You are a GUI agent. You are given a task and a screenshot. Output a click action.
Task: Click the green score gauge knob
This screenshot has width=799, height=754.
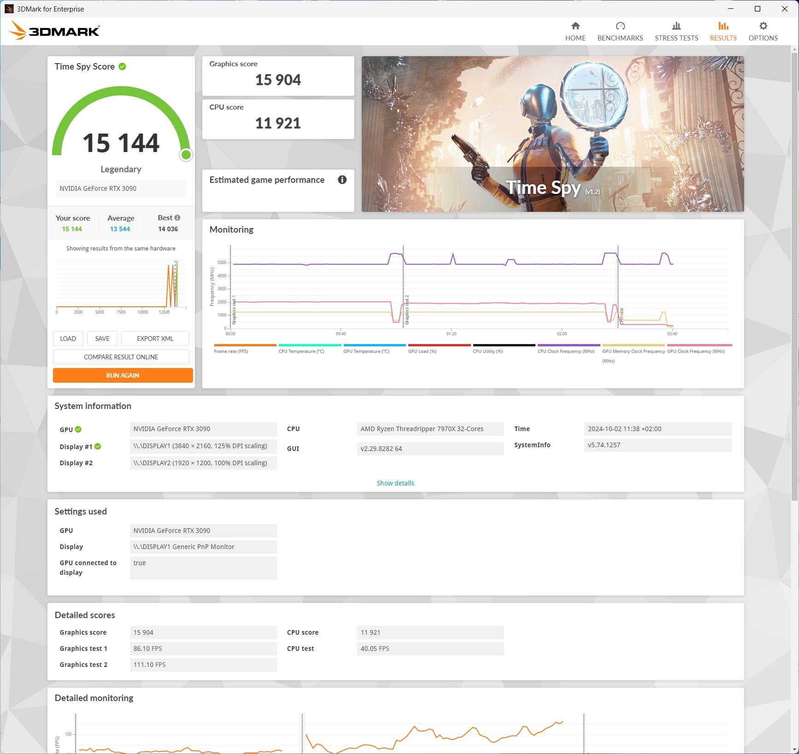[x=186, y=155]
